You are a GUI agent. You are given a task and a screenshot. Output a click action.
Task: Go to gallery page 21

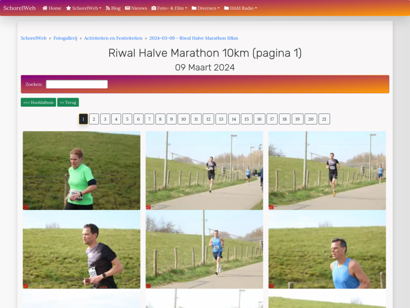click(x=324, y=119)
